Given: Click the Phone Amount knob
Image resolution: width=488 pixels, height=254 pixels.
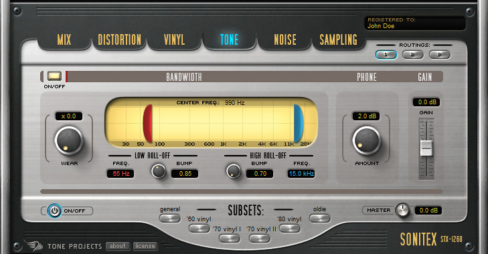Looking at the screenshot, I should 366,140.
